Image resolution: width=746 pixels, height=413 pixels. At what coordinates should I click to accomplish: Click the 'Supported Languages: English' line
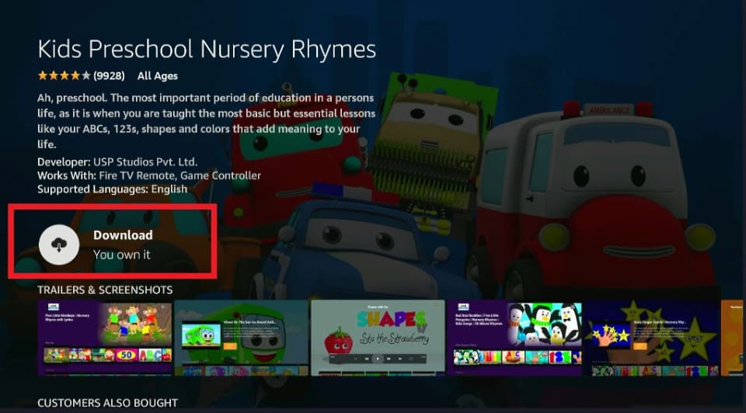click(x=112, y=189)
